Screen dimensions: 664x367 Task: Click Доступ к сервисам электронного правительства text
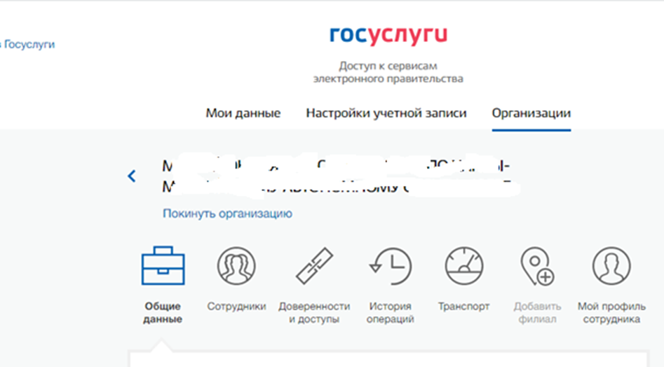click(388, 72)
